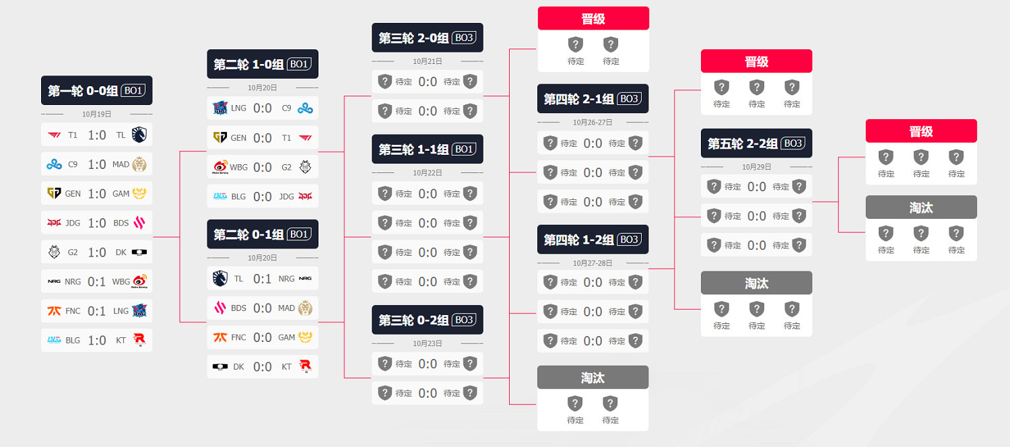Open the MAD Lions logo in the C9 vs MAD match
This screenshot has height=447, width=1010.
tap(140, 164)
